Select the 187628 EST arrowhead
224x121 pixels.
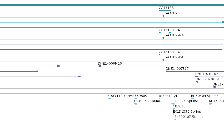[174, 109]
